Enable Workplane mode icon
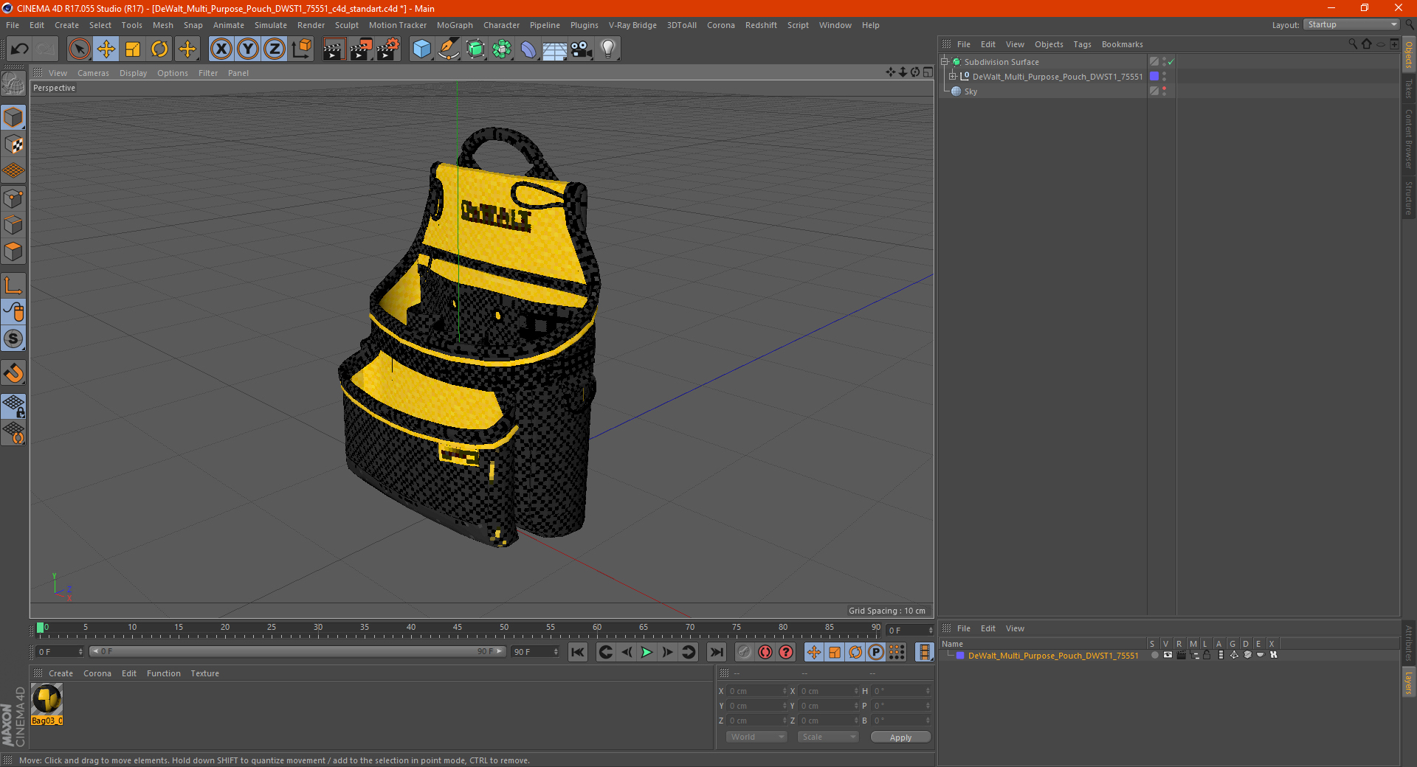The width and height of the screenshot is (1417, 767). (13, 171)
